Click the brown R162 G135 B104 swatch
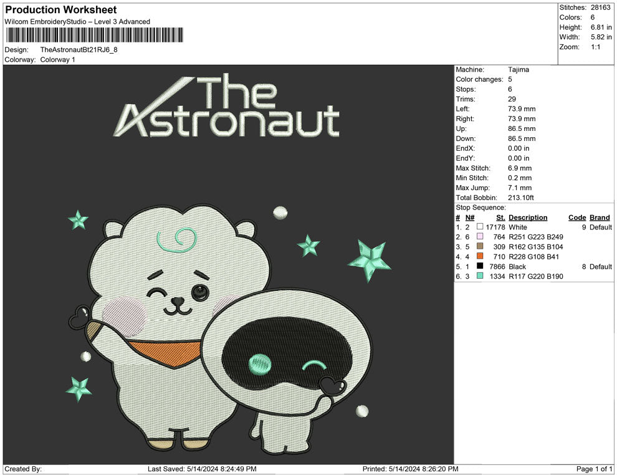617x475 pixels. click(x=480, y=246)
